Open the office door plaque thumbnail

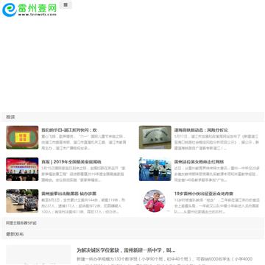point(155,138)
